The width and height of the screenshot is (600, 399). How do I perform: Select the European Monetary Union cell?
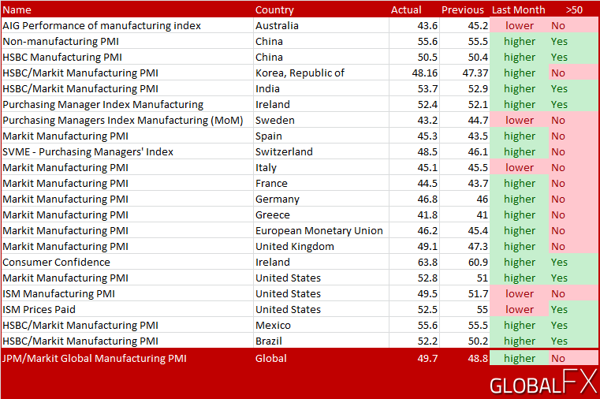[319, 231]
